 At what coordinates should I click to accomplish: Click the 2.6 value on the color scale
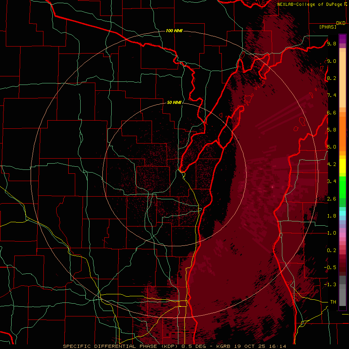pyautogui.click(x=332, y=199)
